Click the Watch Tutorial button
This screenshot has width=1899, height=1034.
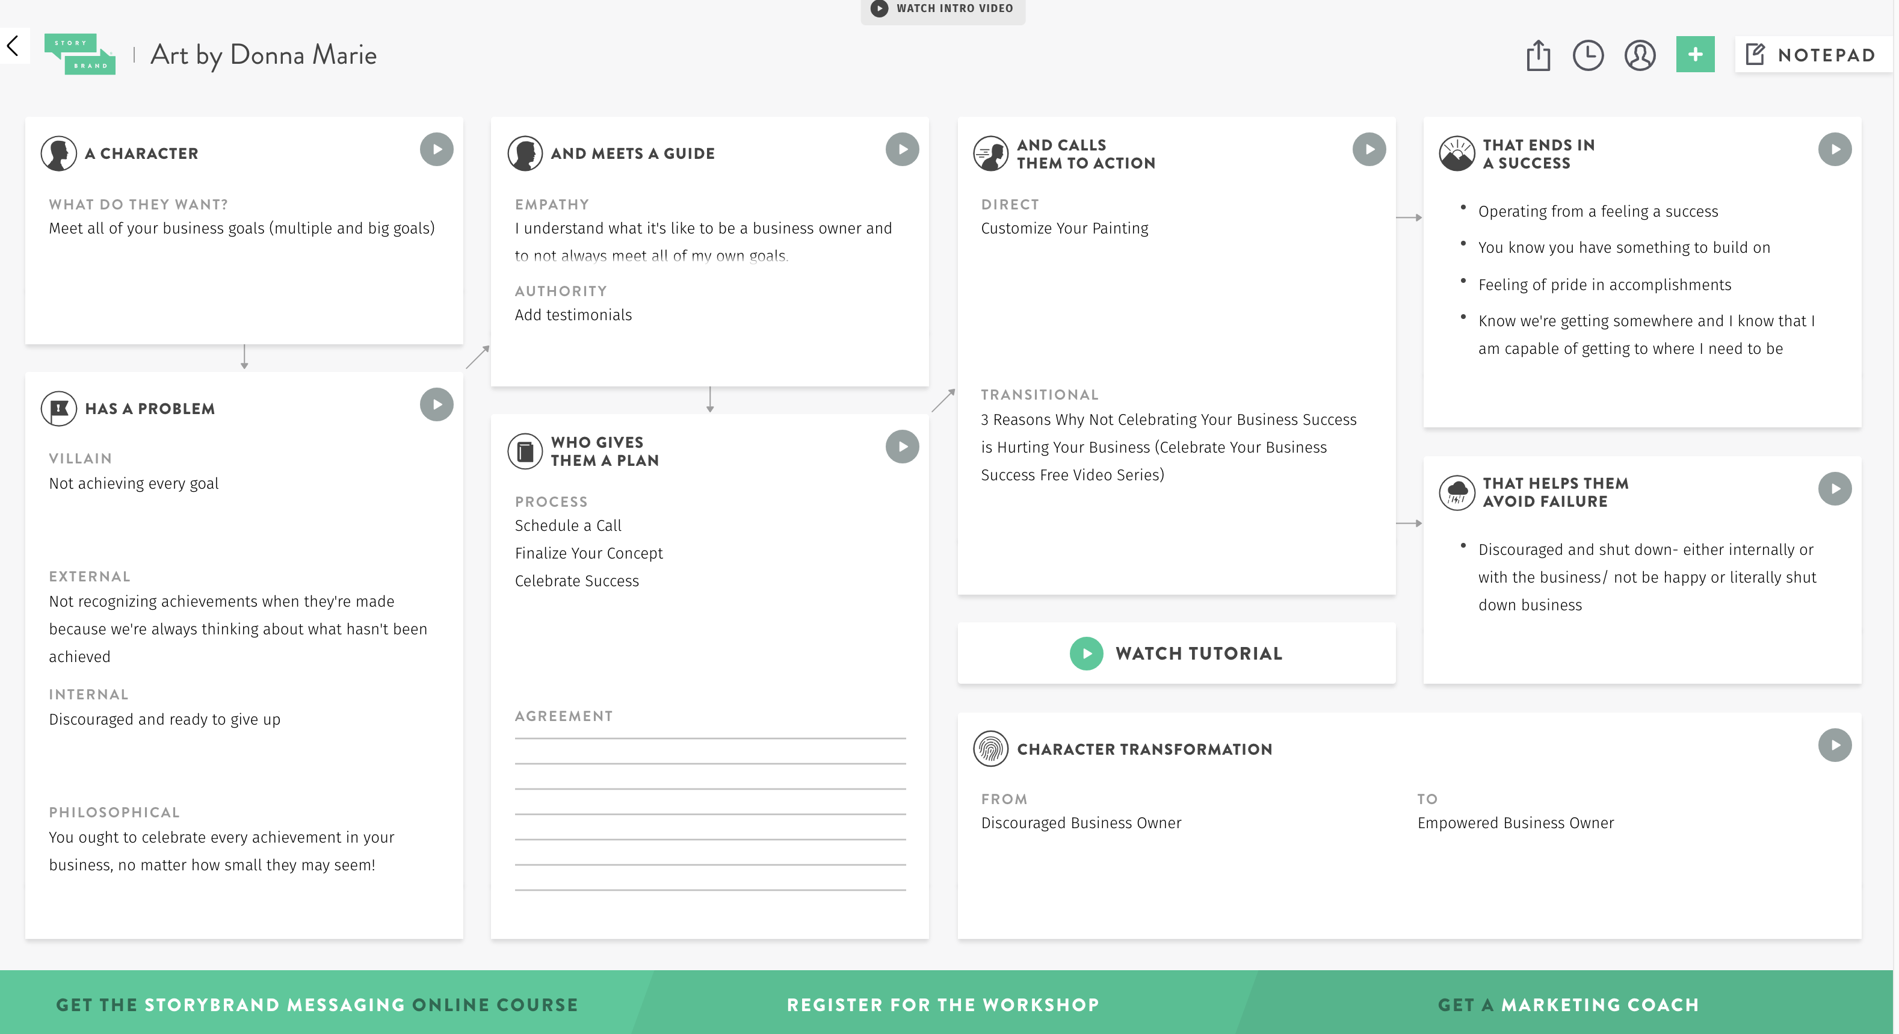pyautogui.click(x=1176, y=652)
